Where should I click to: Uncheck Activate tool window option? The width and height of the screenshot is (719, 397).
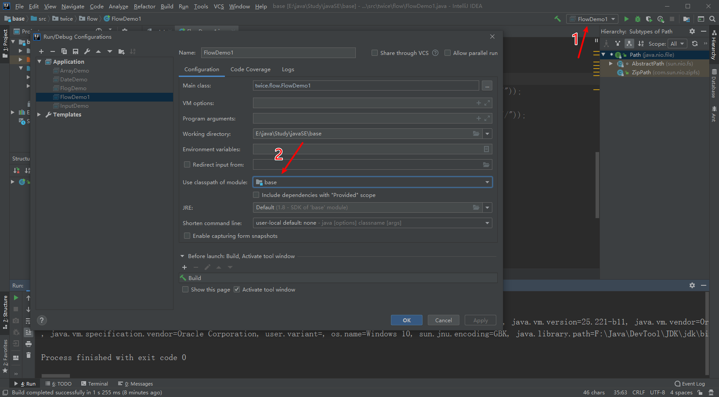tap(237, 289)
